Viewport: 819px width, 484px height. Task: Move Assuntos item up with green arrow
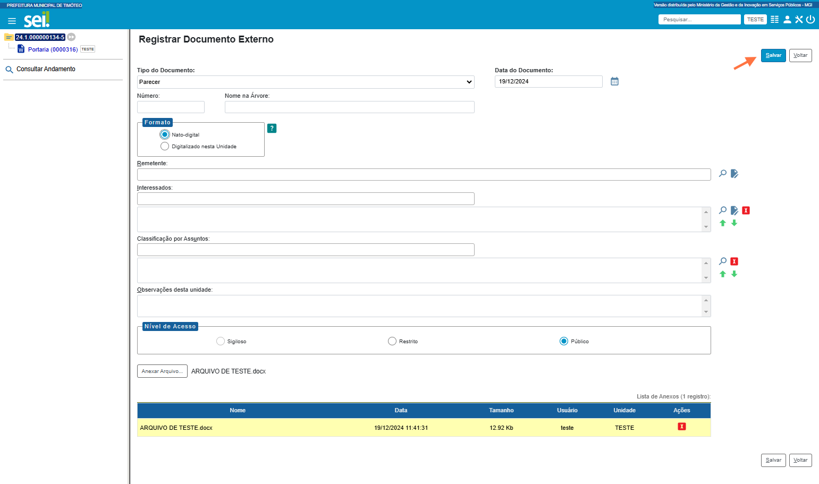pyautogui.click(x=723, y=274)
